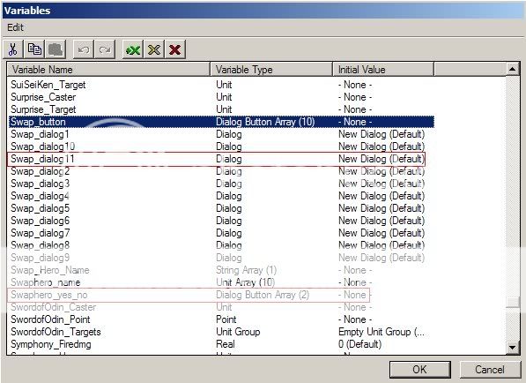Open the Edit menu
Viewport: 526px width, 383px height.
point(16,27)
